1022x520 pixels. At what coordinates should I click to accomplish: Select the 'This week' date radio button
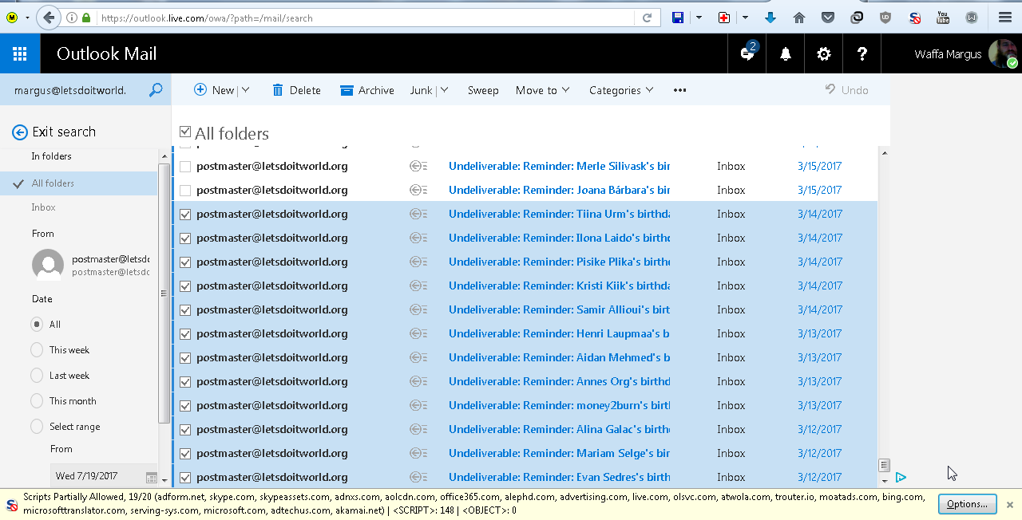click(x=37, y=350)
